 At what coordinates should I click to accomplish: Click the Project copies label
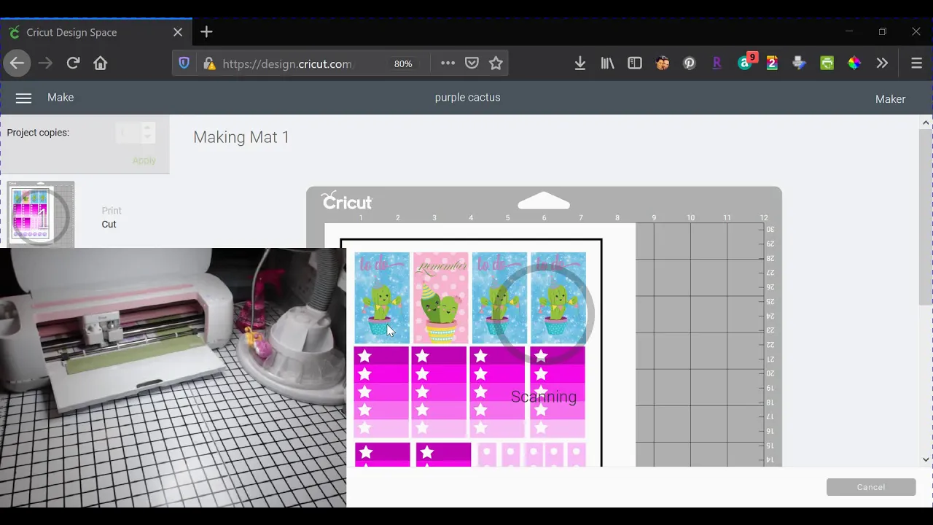tap(38, 133)
